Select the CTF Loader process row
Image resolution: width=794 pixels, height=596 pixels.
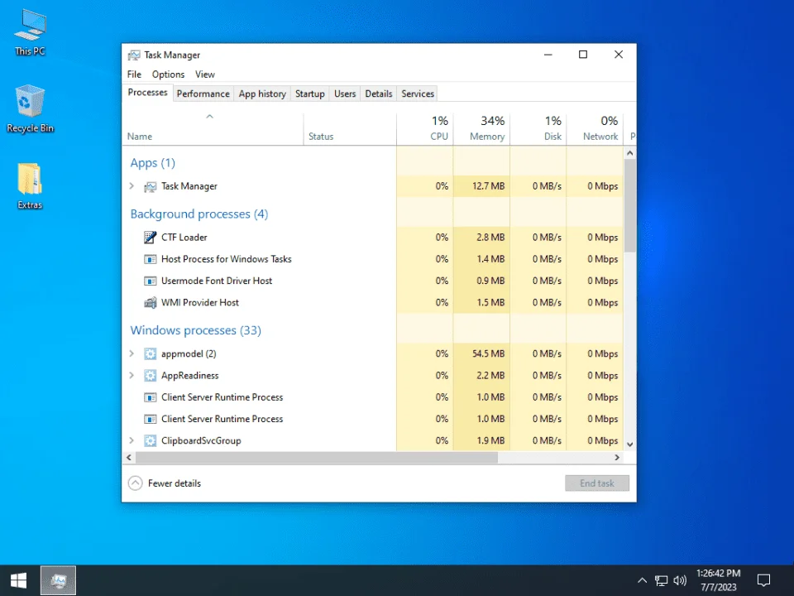coord(373,238)
